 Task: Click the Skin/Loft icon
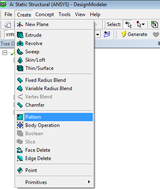[20, 60]
